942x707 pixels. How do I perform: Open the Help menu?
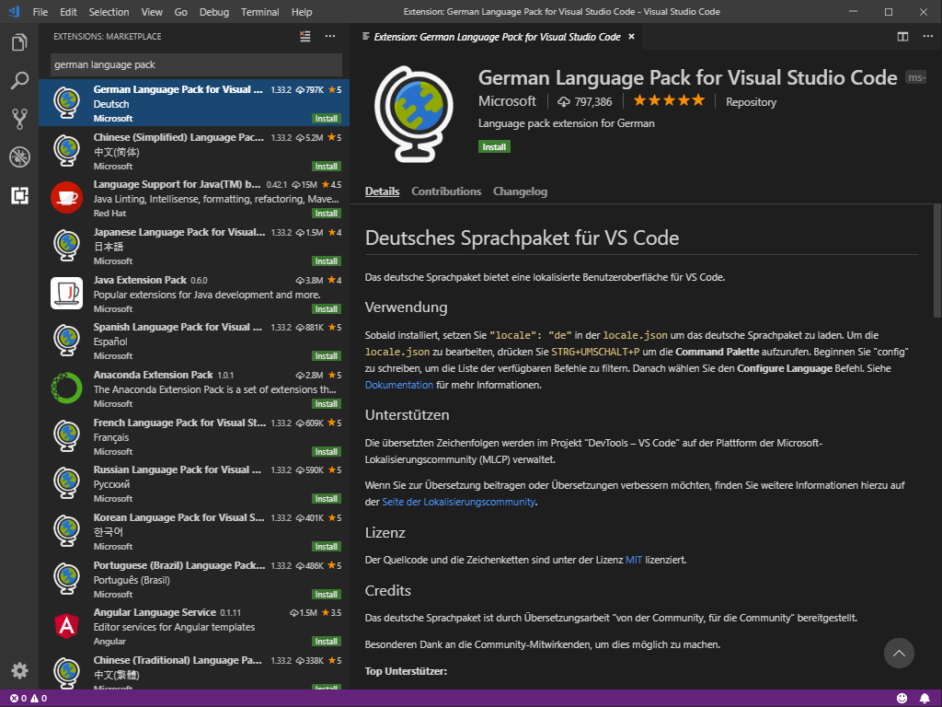[302, 11]
